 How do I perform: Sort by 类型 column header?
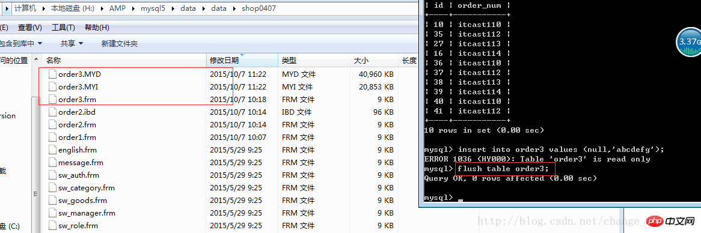[314, 60]
